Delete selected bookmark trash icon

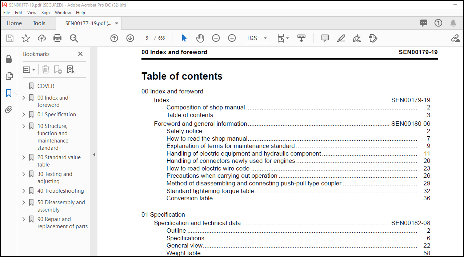click(45, 69)
